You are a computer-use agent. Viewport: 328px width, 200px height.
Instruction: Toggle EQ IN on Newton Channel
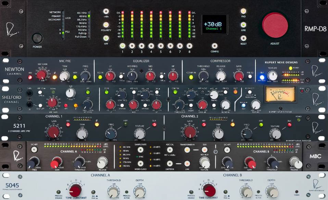point(100,77)
